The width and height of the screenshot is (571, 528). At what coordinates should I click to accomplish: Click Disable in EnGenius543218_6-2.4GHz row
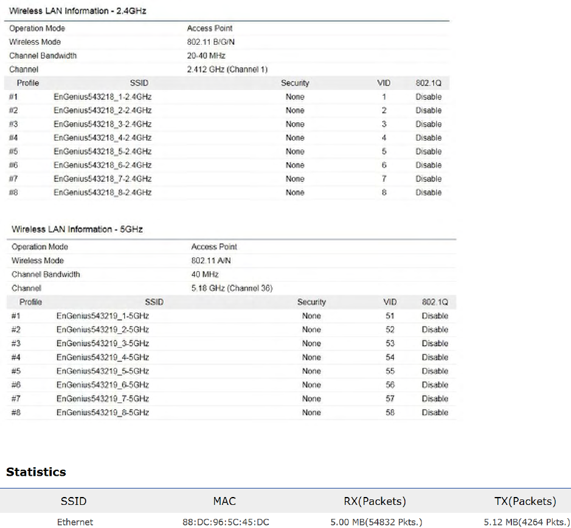429,165
